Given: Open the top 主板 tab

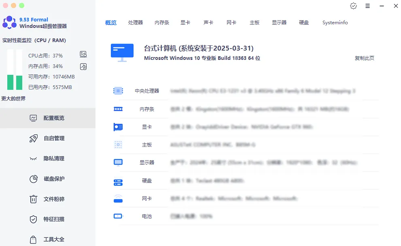Looking at the screenshot, I should click(x=255, y=23).
